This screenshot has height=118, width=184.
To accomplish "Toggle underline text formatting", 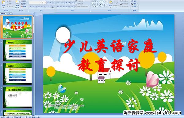I will click(x=36, y=7).
